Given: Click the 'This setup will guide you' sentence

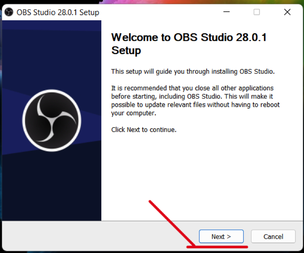Looking at the screenshot, I should click(193, 72).
